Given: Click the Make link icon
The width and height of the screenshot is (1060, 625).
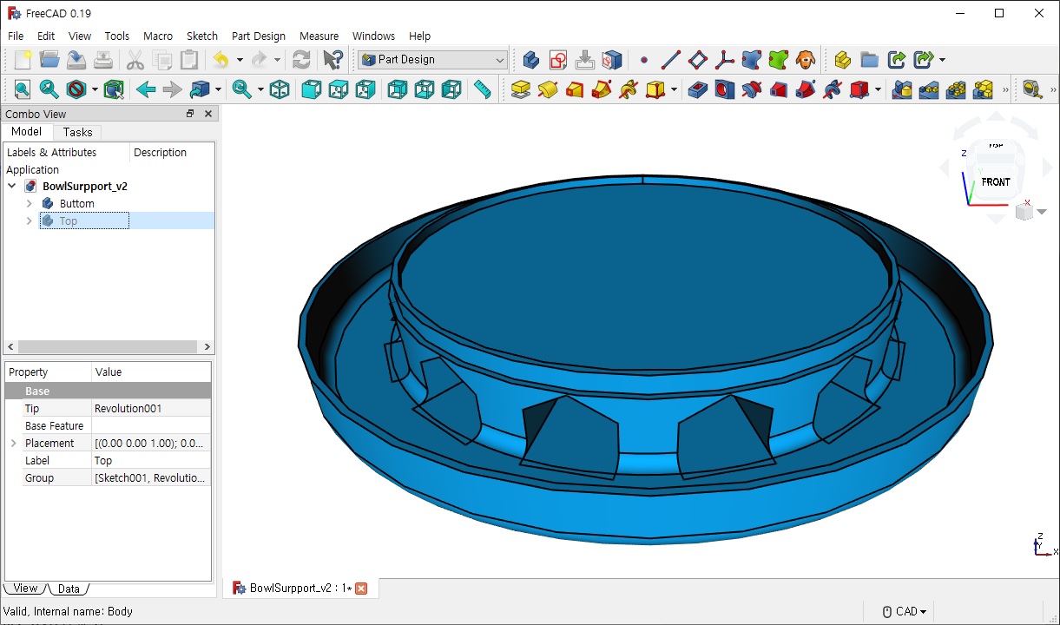Looking at the screenshot, I should point(896,60).
